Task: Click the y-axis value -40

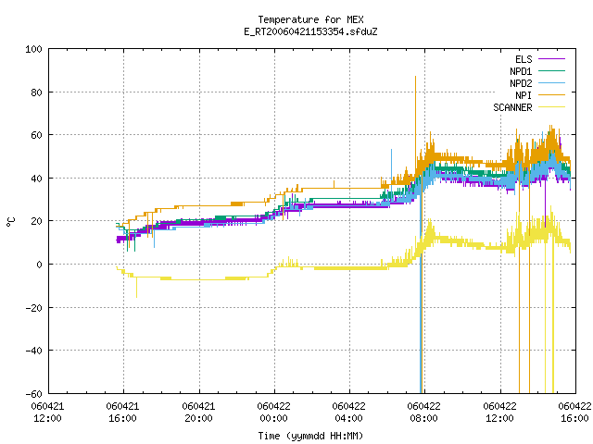Action: click(x=33, y=351)
